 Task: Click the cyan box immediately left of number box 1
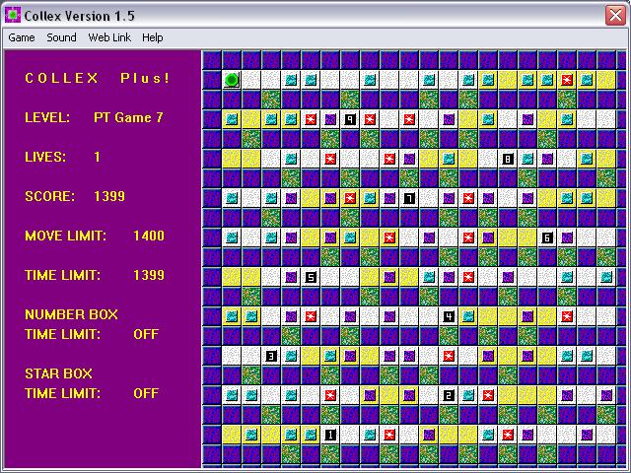311,435
